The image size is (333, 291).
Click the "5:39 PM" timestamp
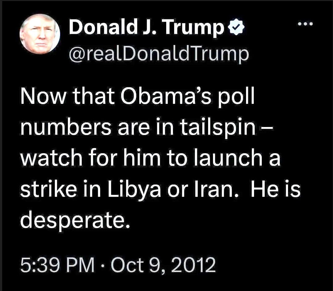click(57, 265)
